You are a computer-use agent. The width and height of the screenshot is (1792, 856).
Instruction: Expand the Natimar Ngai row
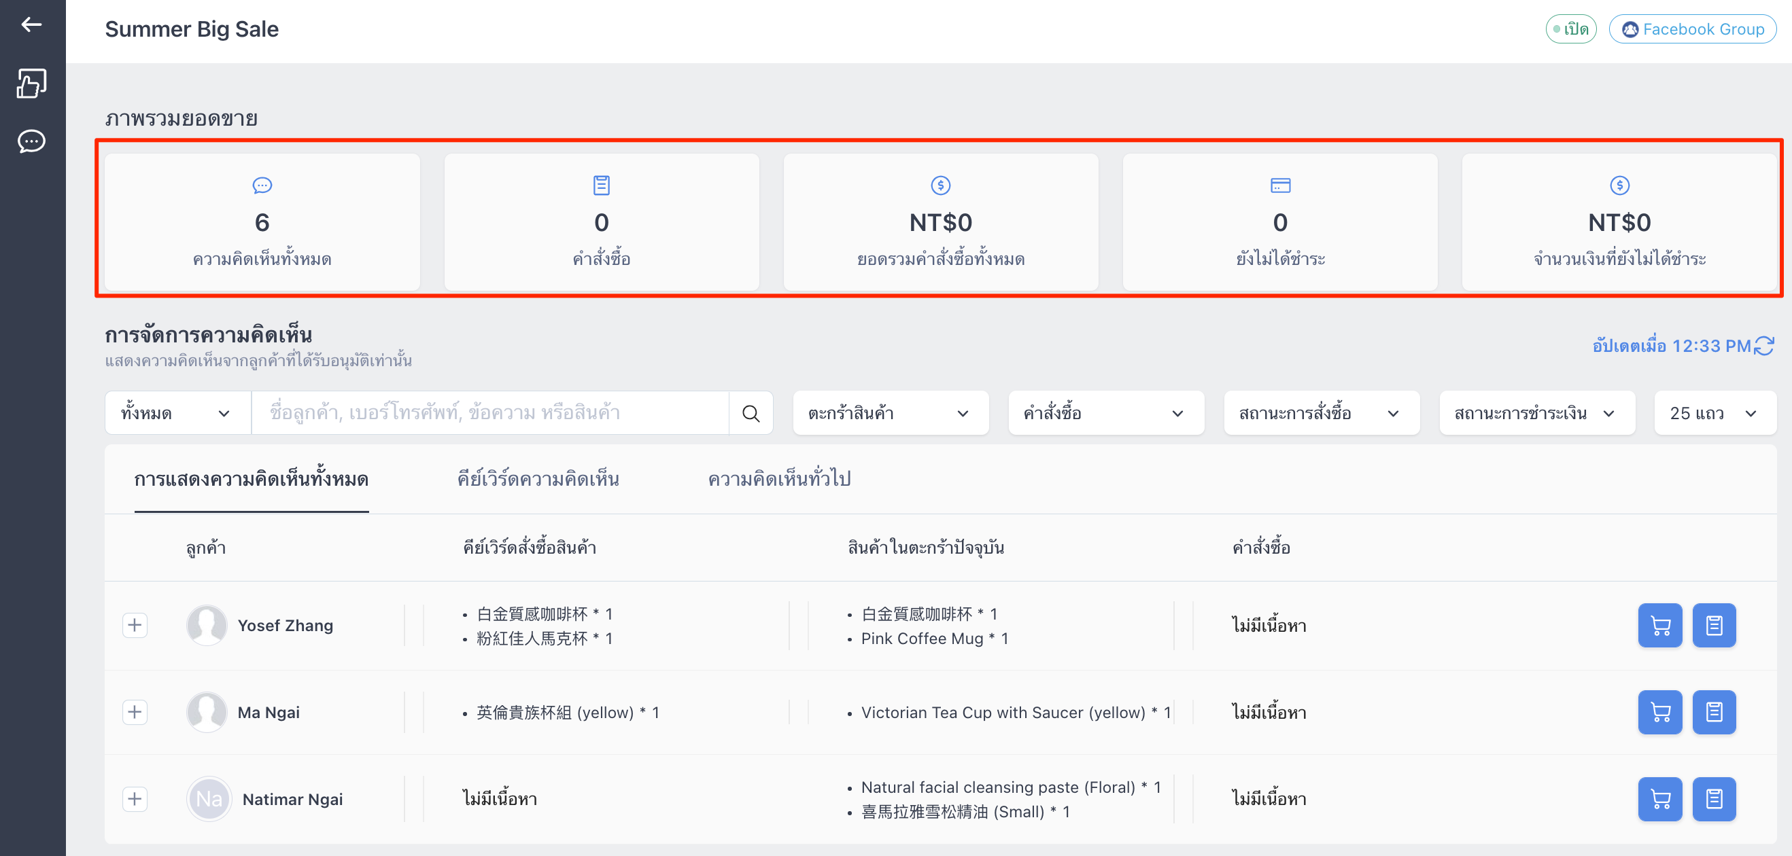[135, 799]
